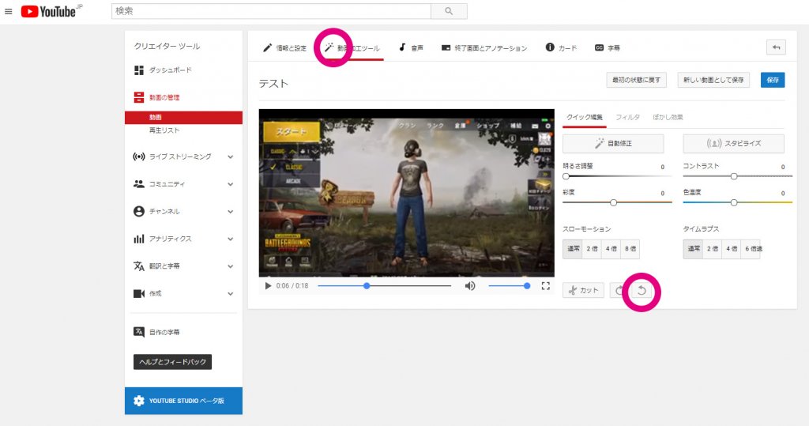Expand 作成 chevron
This screenshot has width=809, height=426.
231,294
